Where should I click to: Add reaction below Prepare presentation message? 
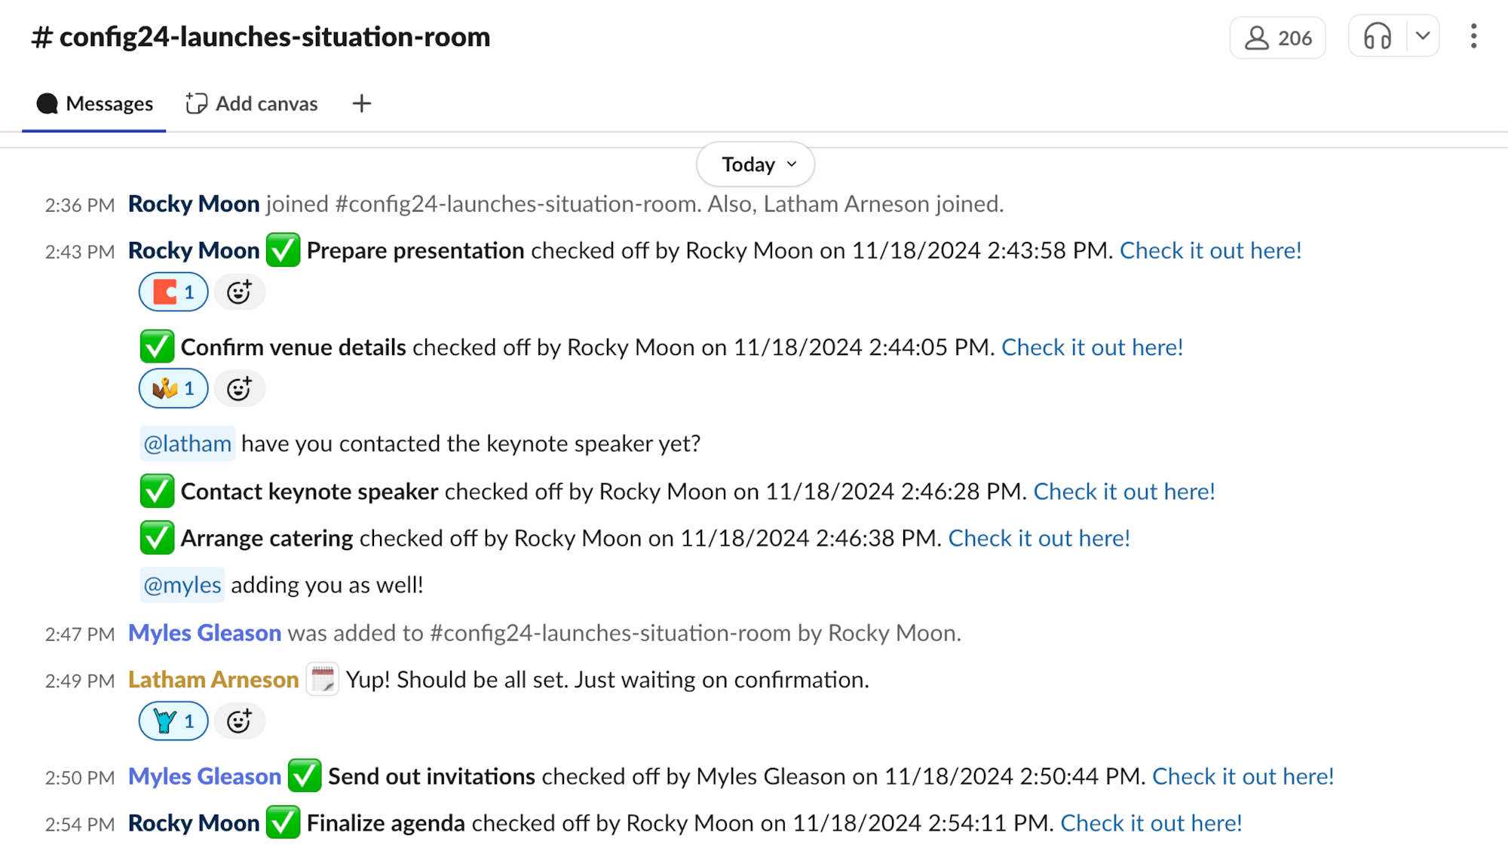[x=239, y=292]
